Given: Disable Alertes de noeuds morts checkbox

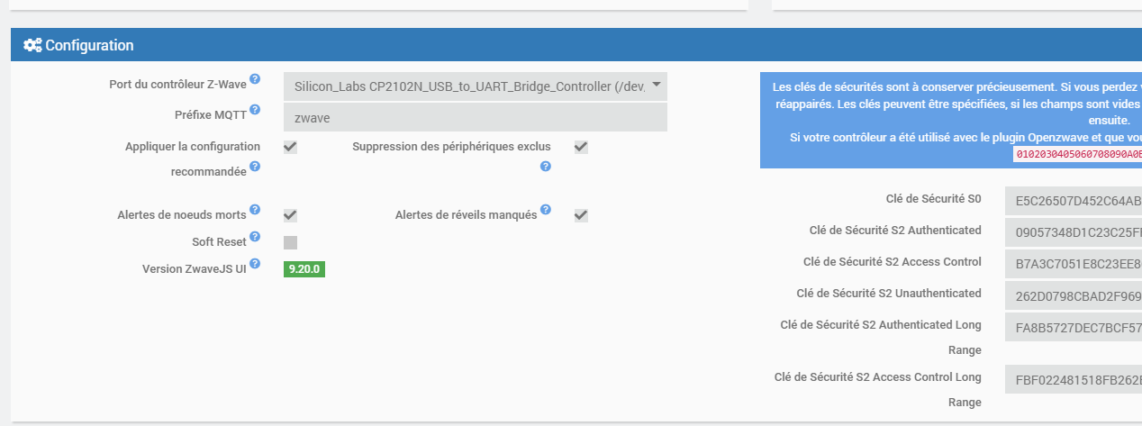Looking at the screenshot, I should (290, 215).
